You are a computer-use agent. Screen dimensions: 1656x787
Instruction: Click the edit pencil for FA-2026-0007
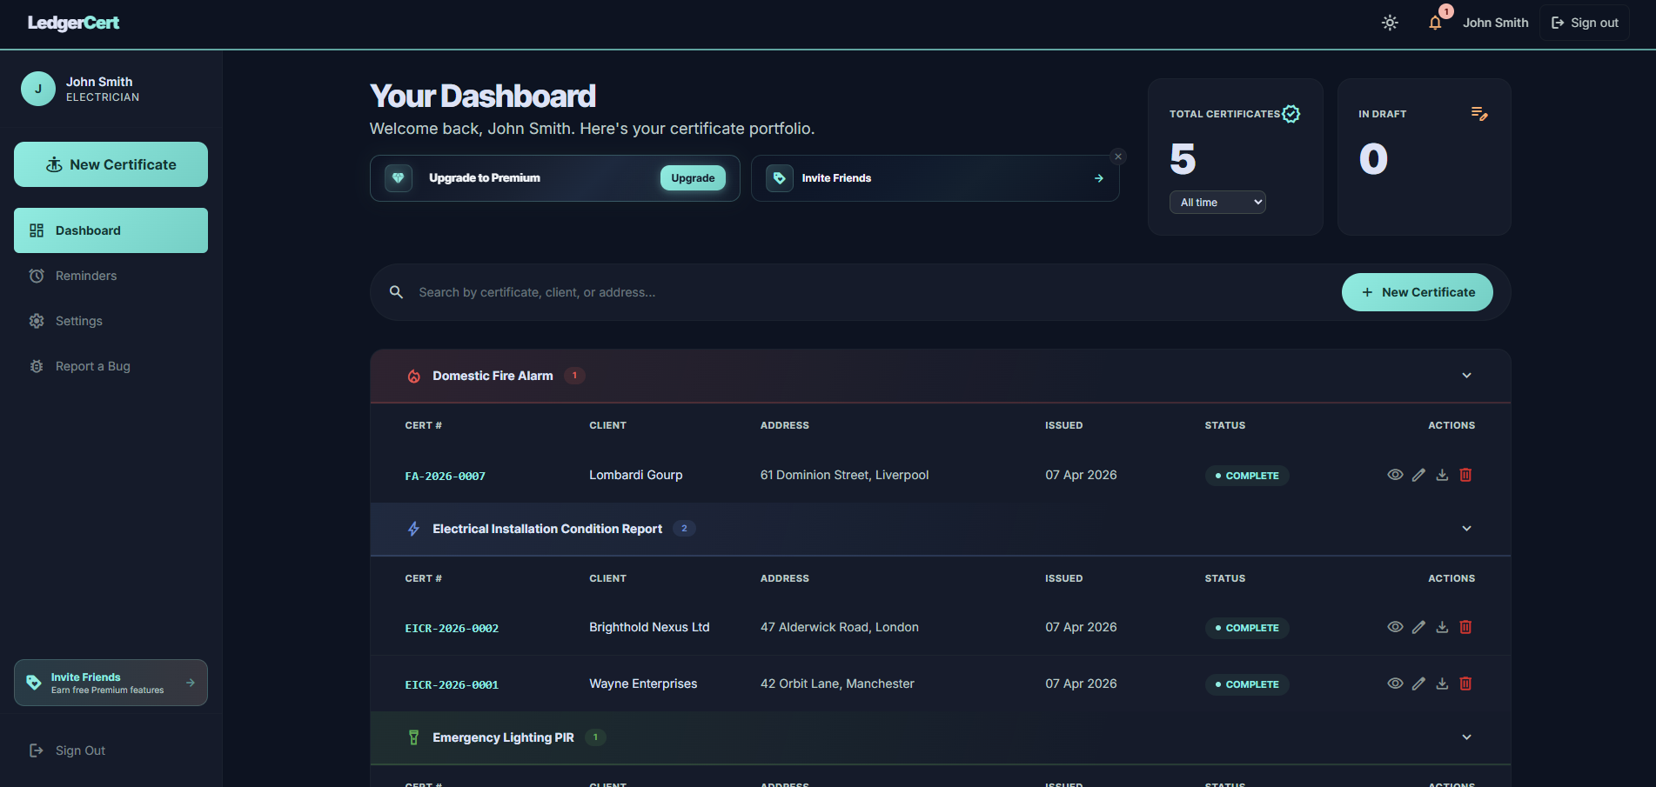(x=1419, y=475)
